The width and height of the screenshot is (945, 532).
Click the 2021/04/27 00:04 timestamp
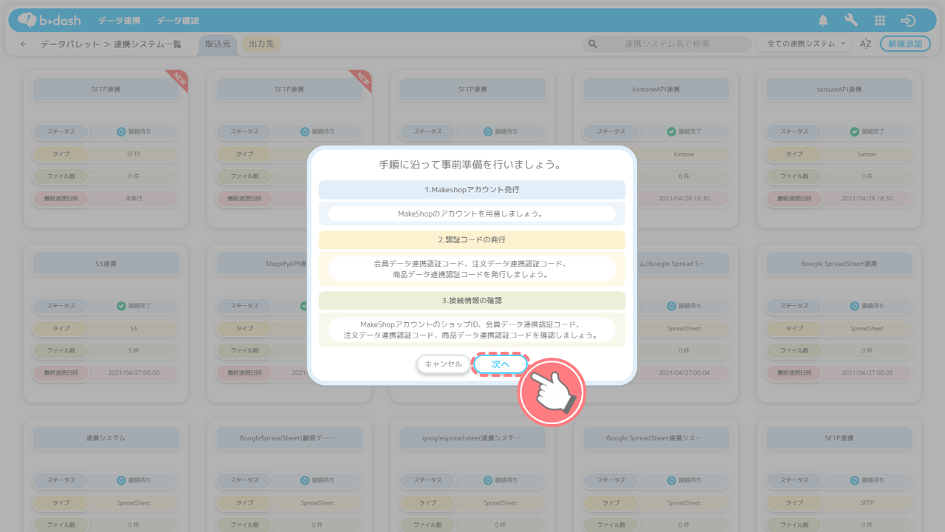(684, 373)
